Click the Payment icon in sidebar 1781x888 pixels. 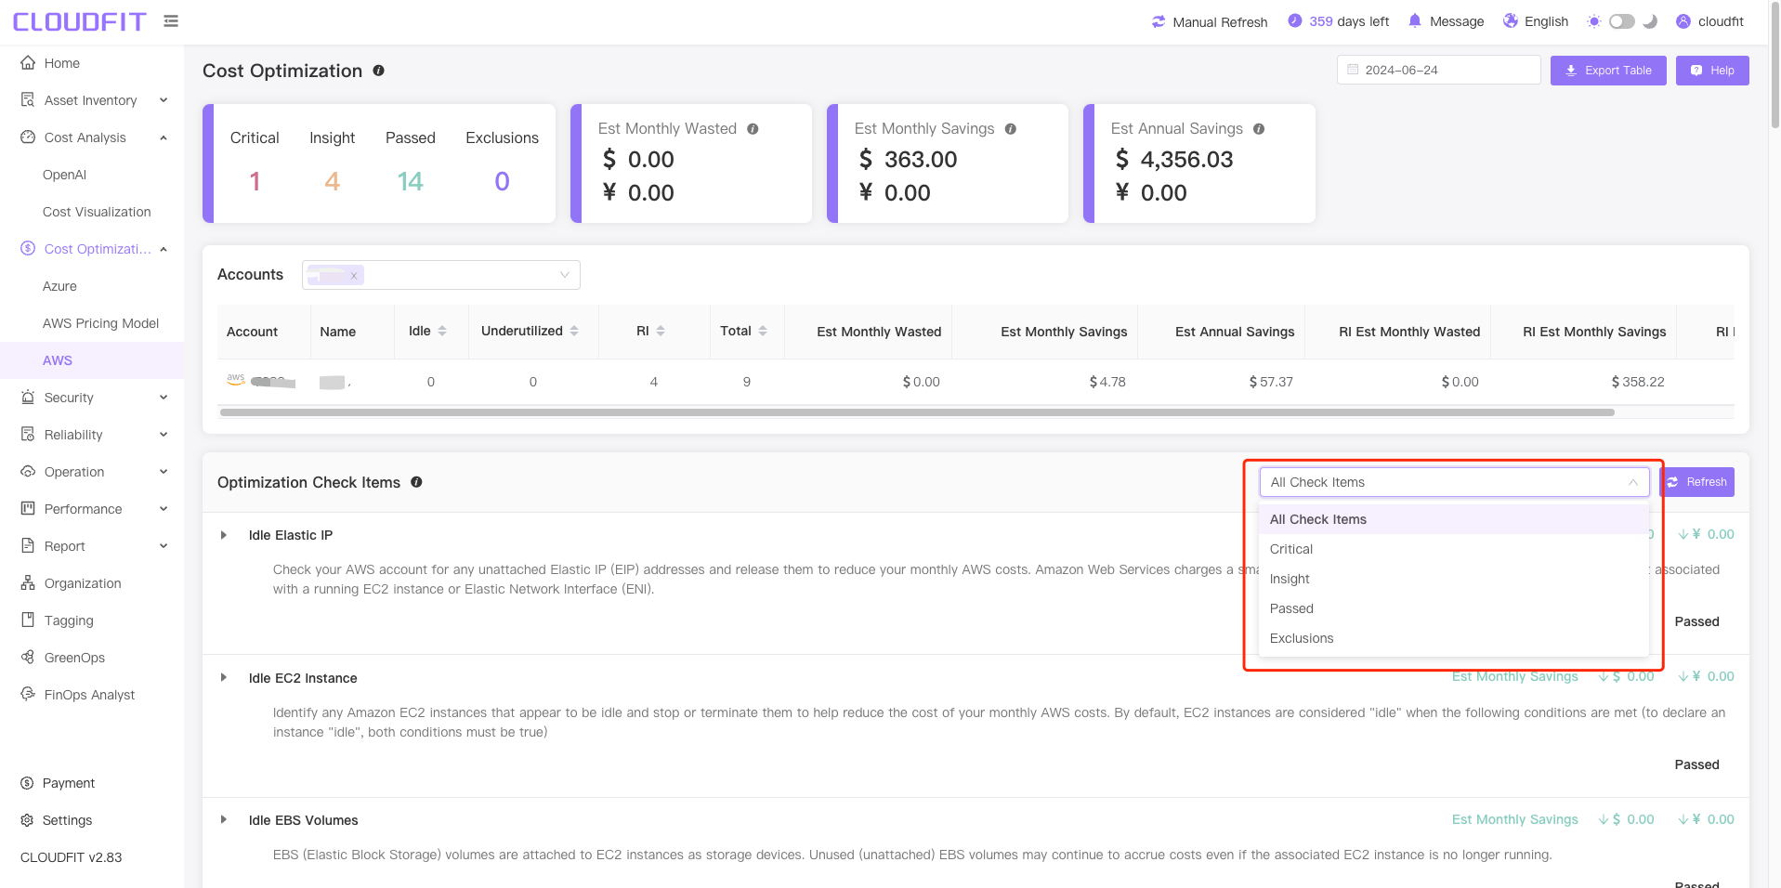[27, 783]
